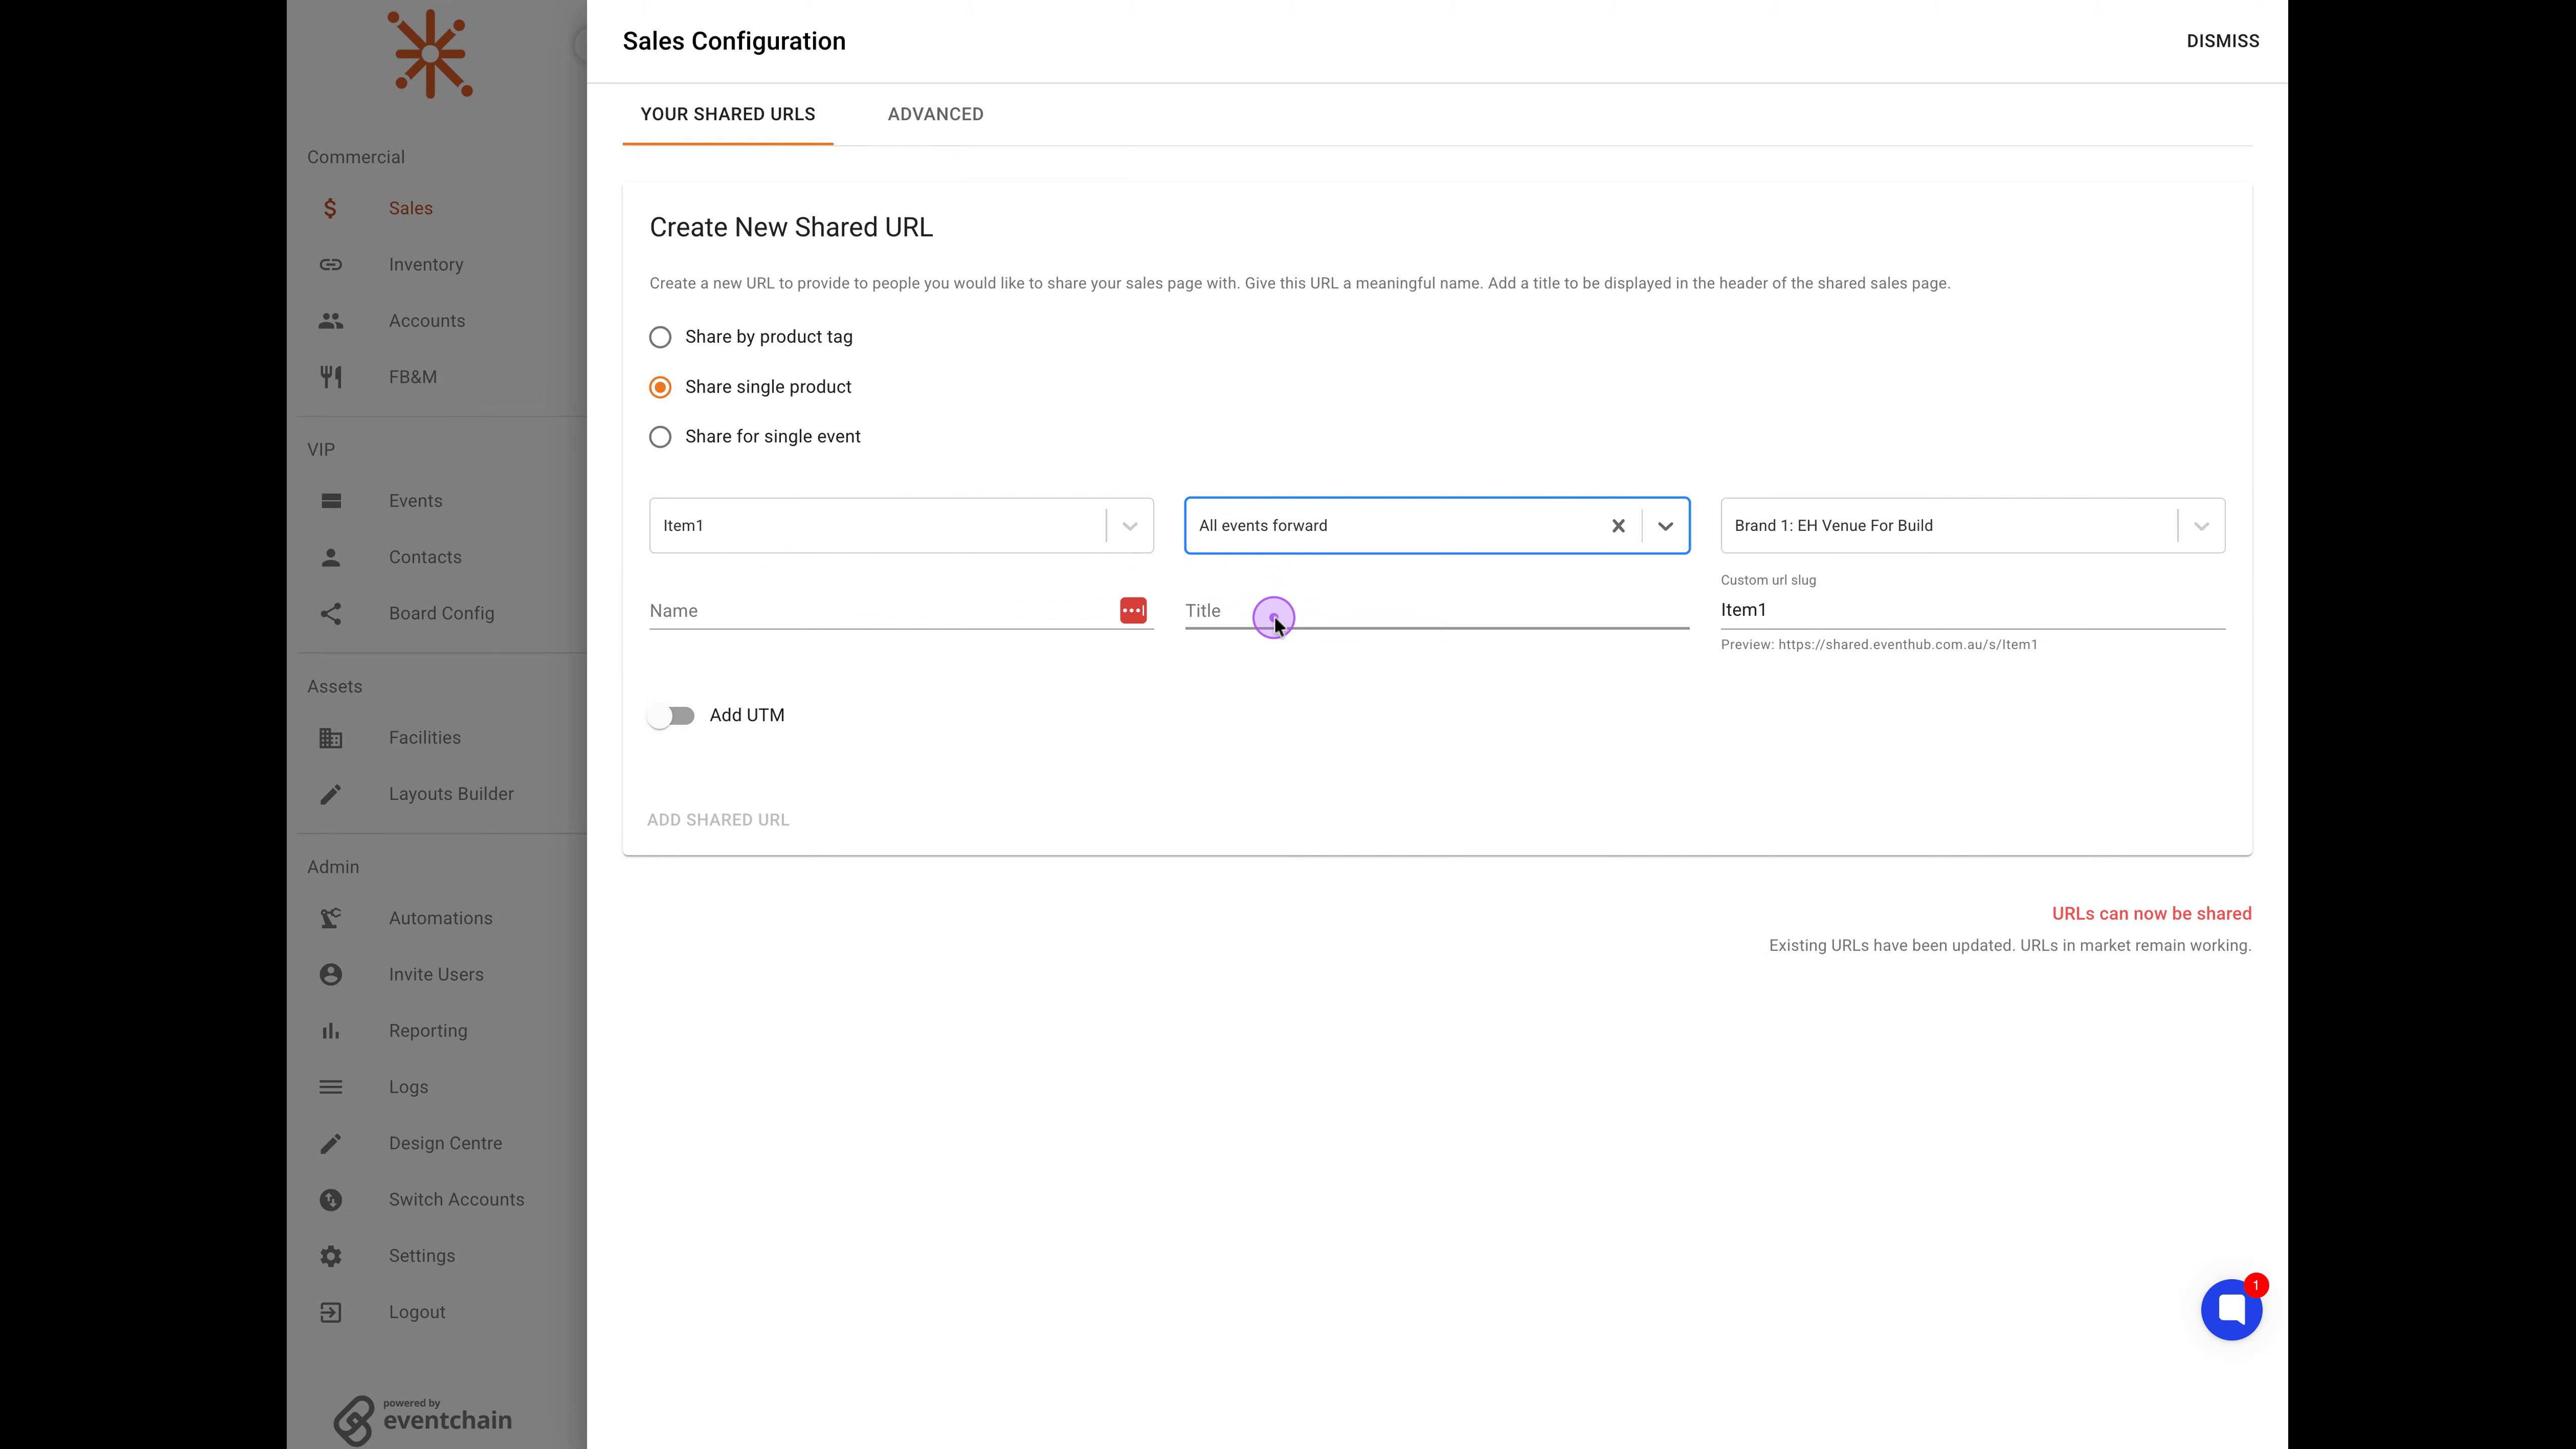
Task: Click the Facilities building icon
Action: coord(331,738)
